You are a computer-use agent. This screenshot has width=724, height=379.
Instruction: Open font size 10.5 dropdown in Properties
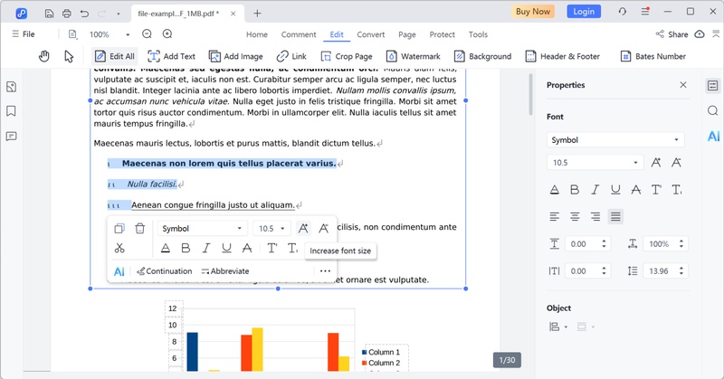tap(595, 163)
